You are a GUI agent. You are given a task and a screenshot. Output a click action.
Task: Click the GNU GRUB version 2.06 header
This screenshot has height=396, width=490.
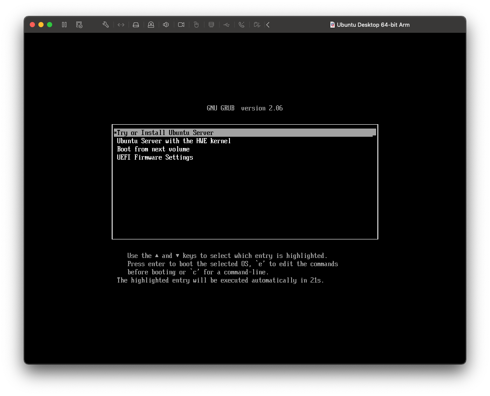coord(245,108)
